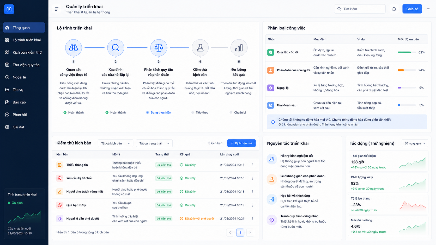Click the magnifier icon for step 2

(116, 48)
